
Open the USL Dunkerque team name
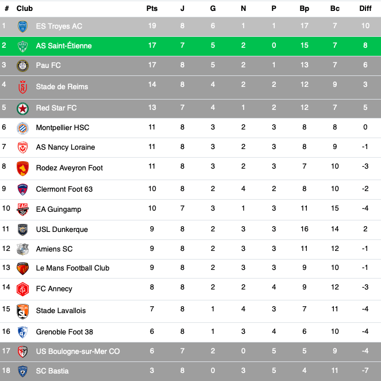click(61, 229)
